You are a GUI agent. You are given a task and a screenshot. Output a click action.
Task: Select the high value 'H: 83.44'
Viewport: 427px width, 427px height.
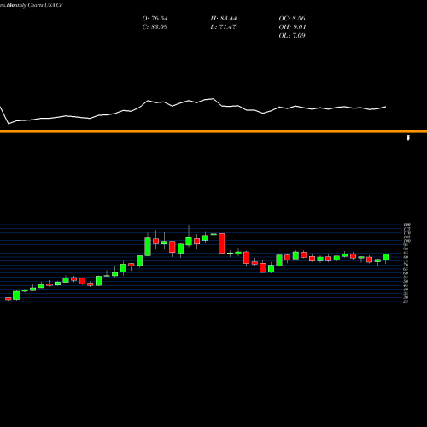point(224,19)
